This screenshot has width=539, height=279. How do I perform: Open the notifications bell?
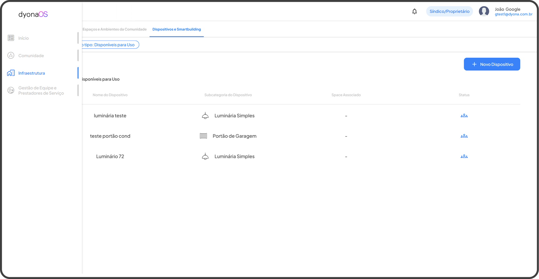pos(414,12)
